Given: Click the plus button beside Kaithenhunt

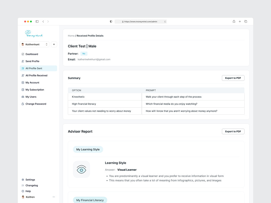Looking at the screenshot, I should pyautogui.click(x=54, y=44).
